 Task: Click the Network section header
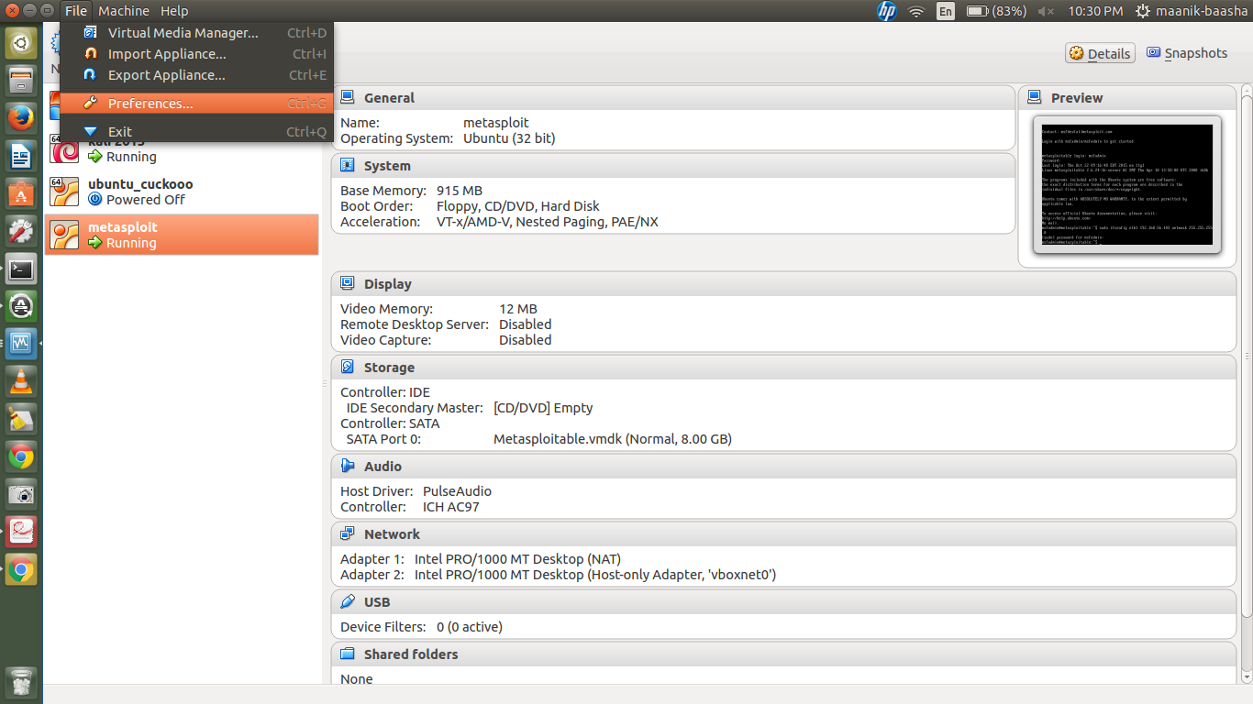[x=783, y=534]
